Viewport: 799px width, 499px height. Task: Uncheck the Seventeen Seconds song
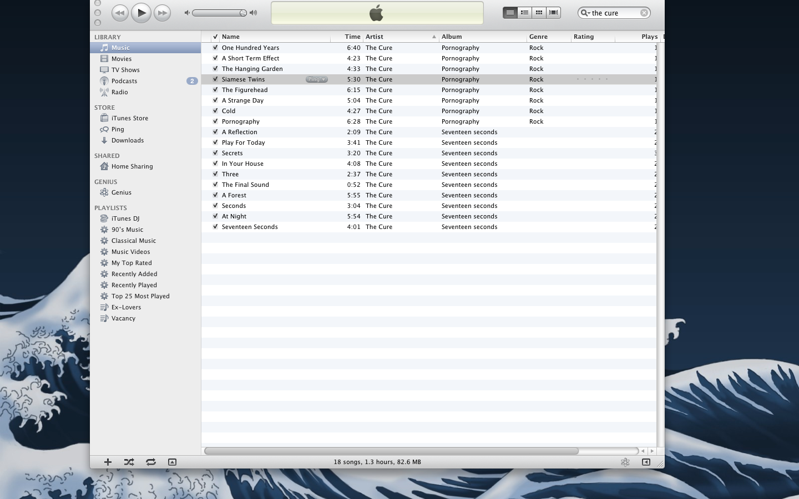point(215,227)
